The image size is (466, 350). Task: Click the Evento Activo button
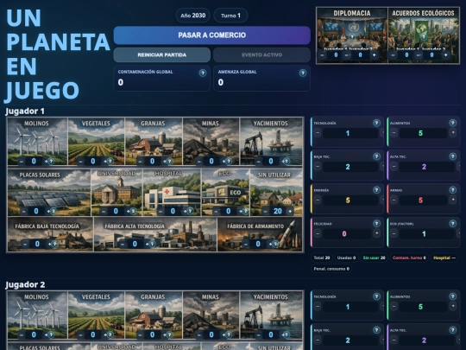pyautogui.click(x=261, y=55)
